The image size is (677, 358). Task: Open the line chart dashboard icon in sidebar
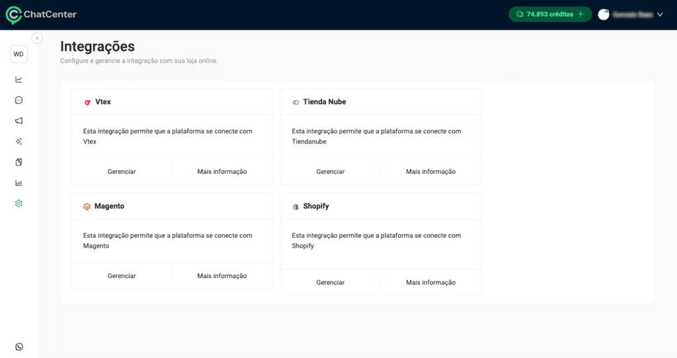(19, 79)
